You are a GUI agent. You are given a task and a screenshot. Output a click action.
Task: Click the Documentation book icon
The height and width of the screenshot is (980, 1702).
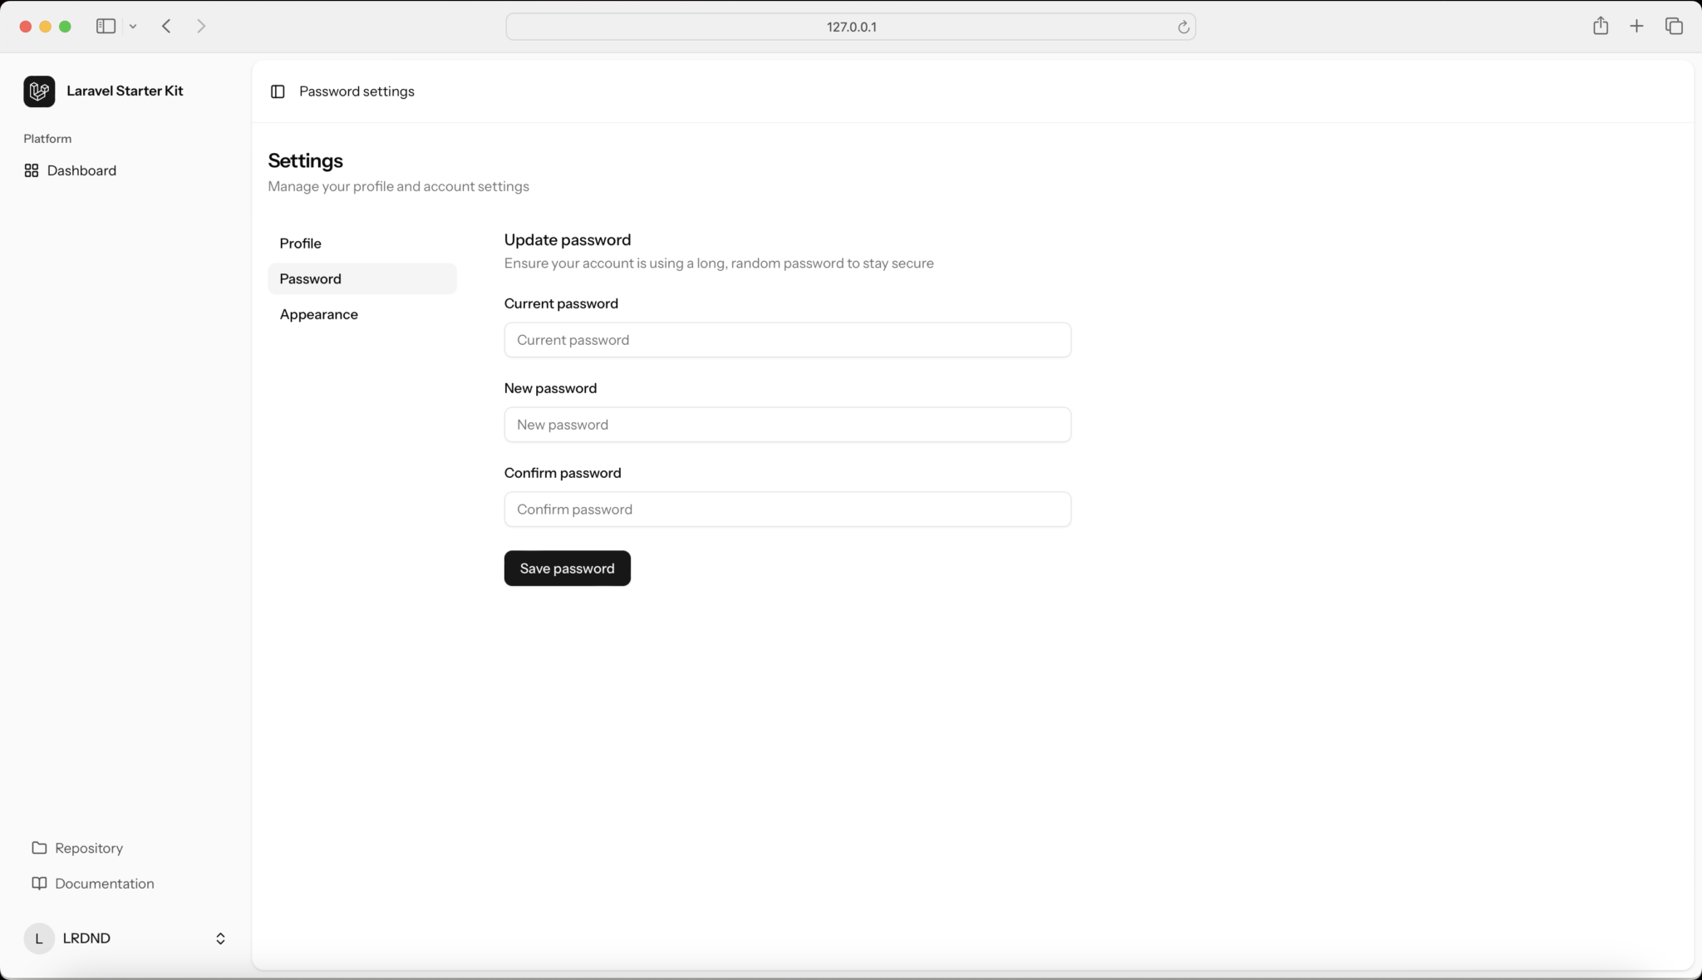coord(38,884)
